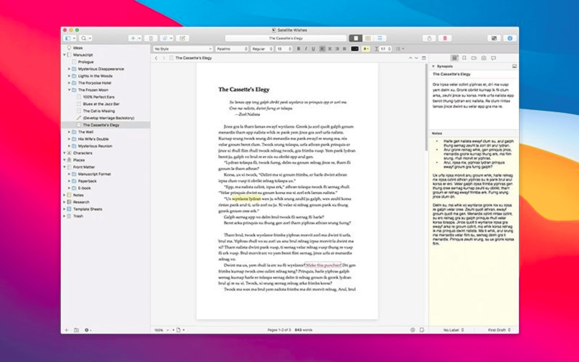Viewport: 579px width, 362px height.
Task: Toggle the blue Inspector info button
Action: 510,38
